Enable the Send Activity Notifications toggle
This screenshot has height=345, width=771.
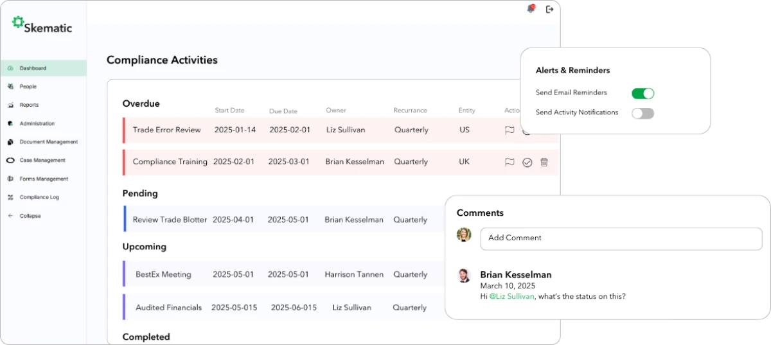pos(642,113)
